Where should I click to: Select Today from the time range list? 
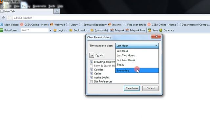(137, 65)
